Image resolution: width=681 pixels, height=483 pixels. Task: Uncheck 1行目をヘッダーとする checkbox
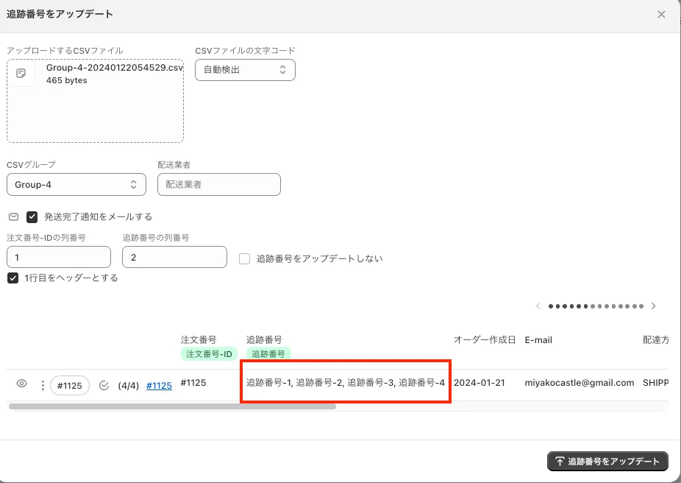[x=13, y=278]
